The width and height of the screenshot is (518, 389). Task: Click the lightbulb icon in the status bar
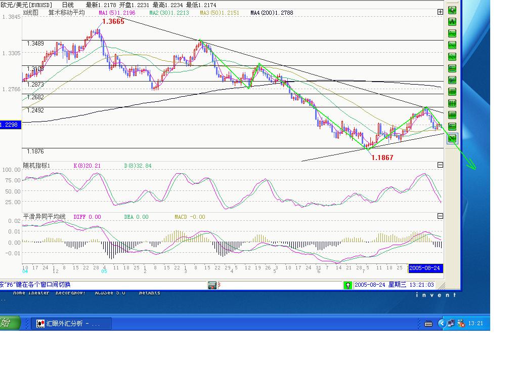(x=348, y=285)
